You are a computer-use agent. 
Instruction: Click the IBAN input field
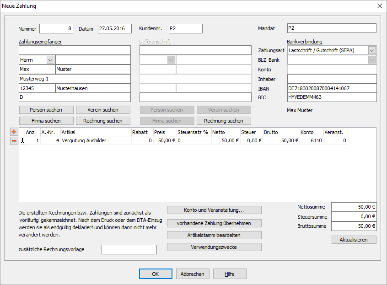(x=332, y=88)
